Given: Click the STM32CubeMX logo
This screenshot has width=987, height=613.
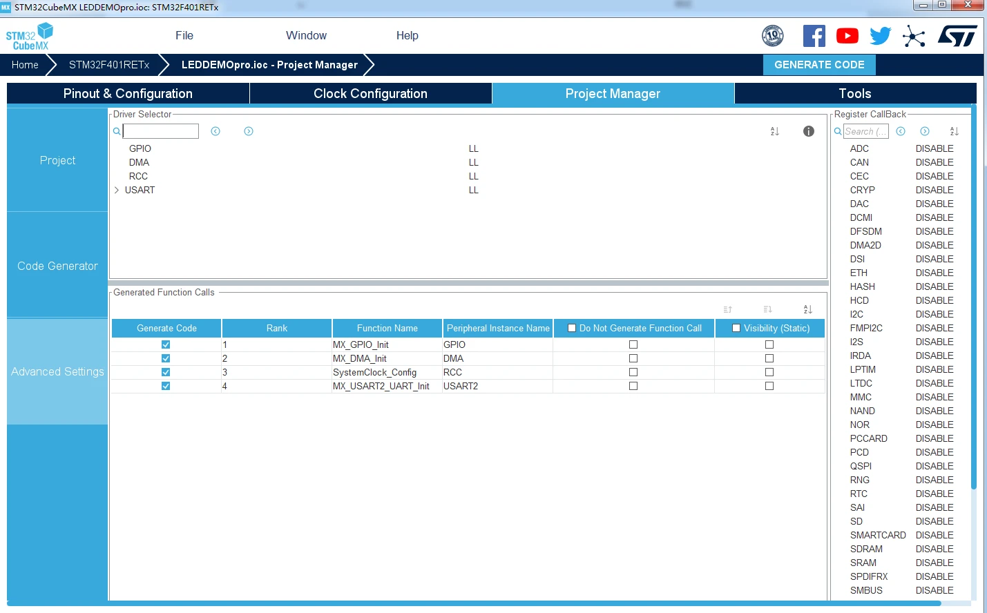Looking at the screenshot, I should (29, 36).
